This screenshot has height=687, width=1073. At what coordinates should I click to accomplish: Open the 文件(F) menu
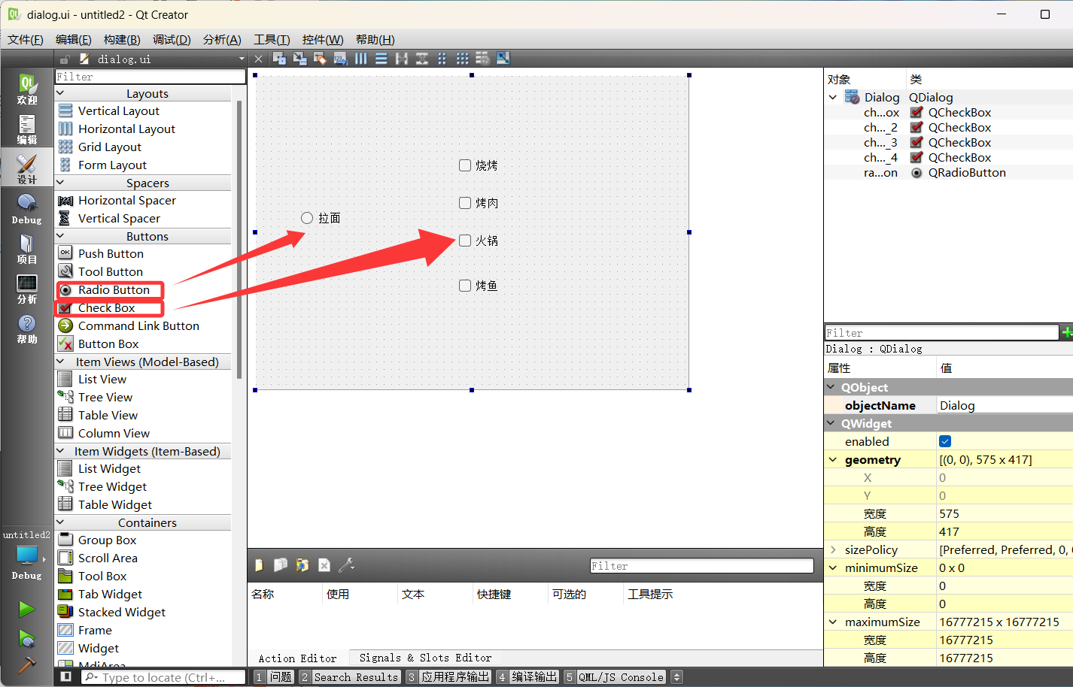26,40
